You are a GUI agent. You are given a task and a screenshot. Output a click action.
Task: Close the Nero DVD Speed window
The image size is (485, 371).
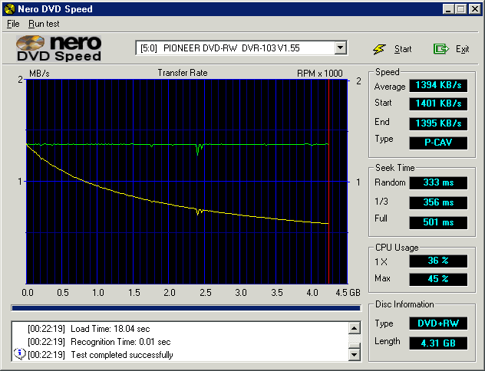coord(474,9)
